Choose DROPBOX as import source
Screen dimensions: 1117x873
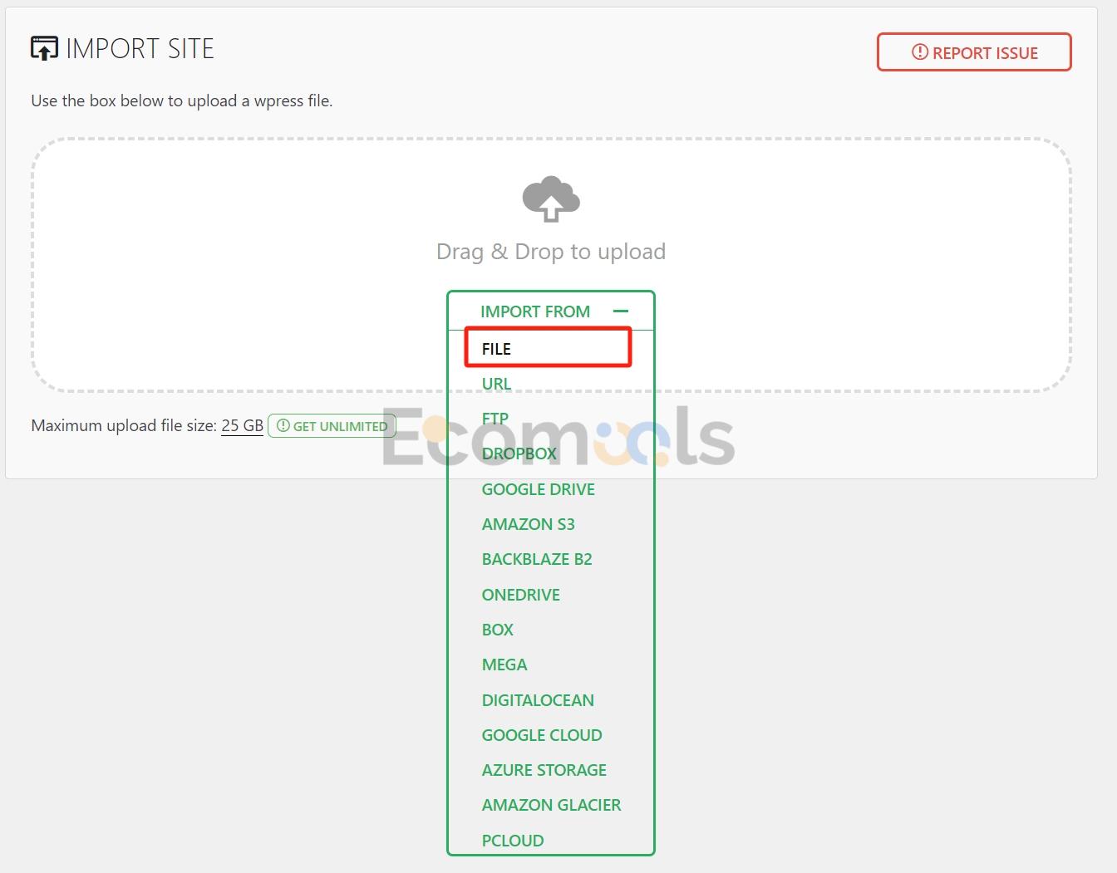pos(519,454)
